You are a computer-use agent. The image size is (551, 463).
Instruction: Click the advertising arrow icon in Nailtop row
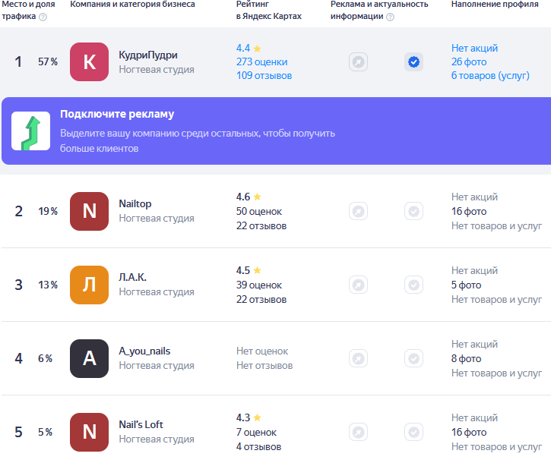point(358,211)
